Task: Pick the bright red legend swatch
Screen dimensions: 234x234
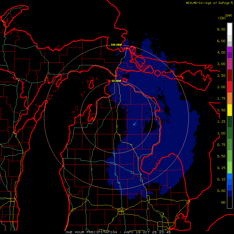Action: pos(230,87)
